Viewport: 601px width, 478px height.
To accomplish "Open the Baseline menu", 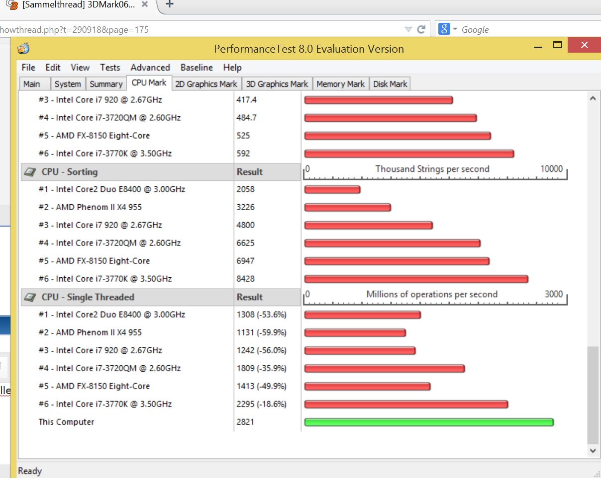I will coord(197,68).
